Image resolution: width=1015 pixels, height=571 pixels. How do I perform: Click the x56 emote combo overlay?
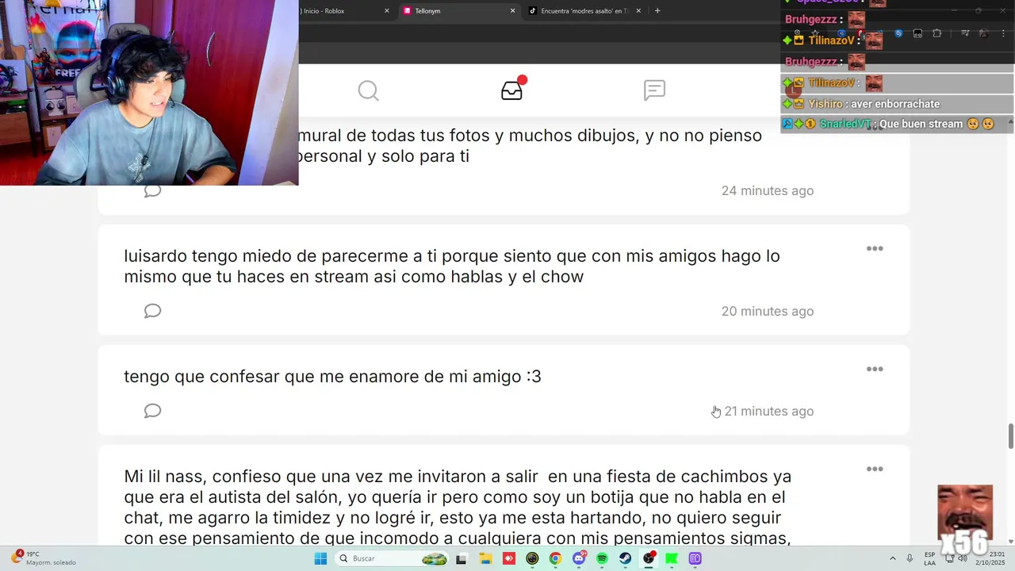(x=965, y=520)
